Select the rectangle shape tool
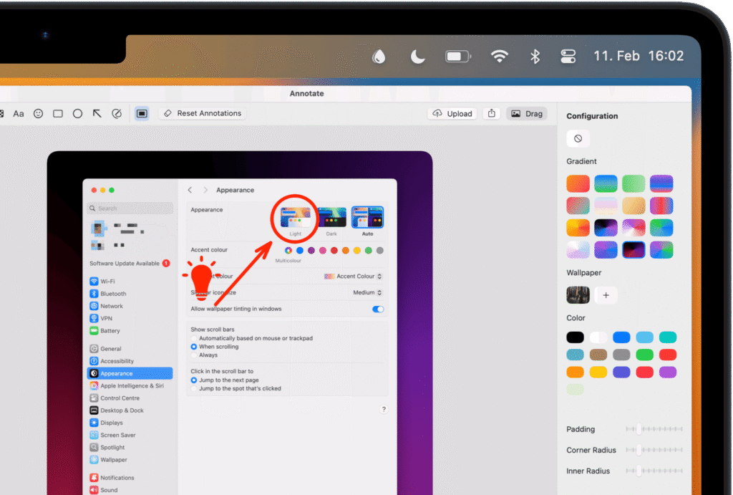This screenshot has width=733, height=495. point(58,114)
